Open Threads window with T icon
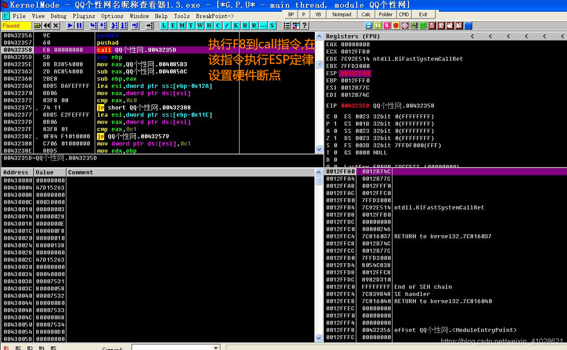 point(191,26)
